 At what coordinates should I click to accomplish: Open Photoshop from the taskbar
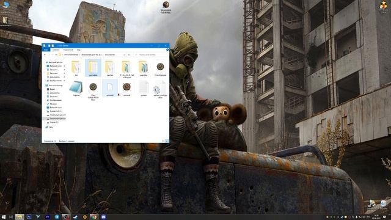[x=29, y=217]
